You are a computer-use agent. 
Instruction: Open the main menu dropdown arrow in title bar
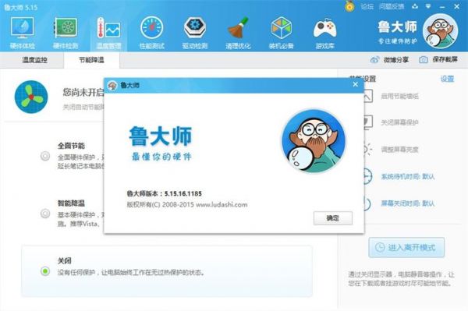point(428,6)
